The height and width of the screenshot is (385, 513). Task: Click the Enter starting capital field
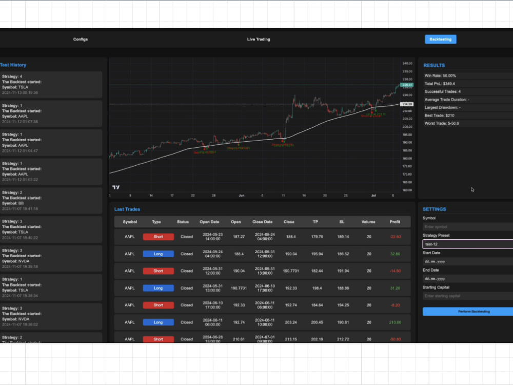click(x=467, y=296)
